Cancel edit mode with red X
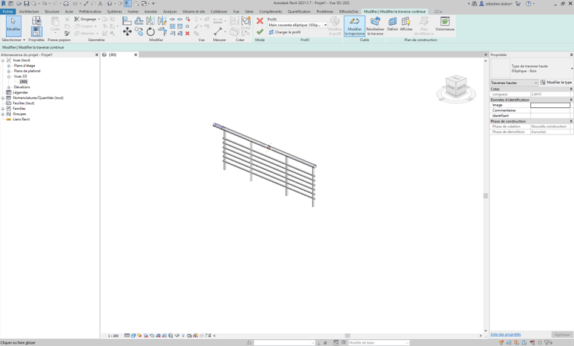The height and width of the screenshot is (346, 574). (260, 21)
